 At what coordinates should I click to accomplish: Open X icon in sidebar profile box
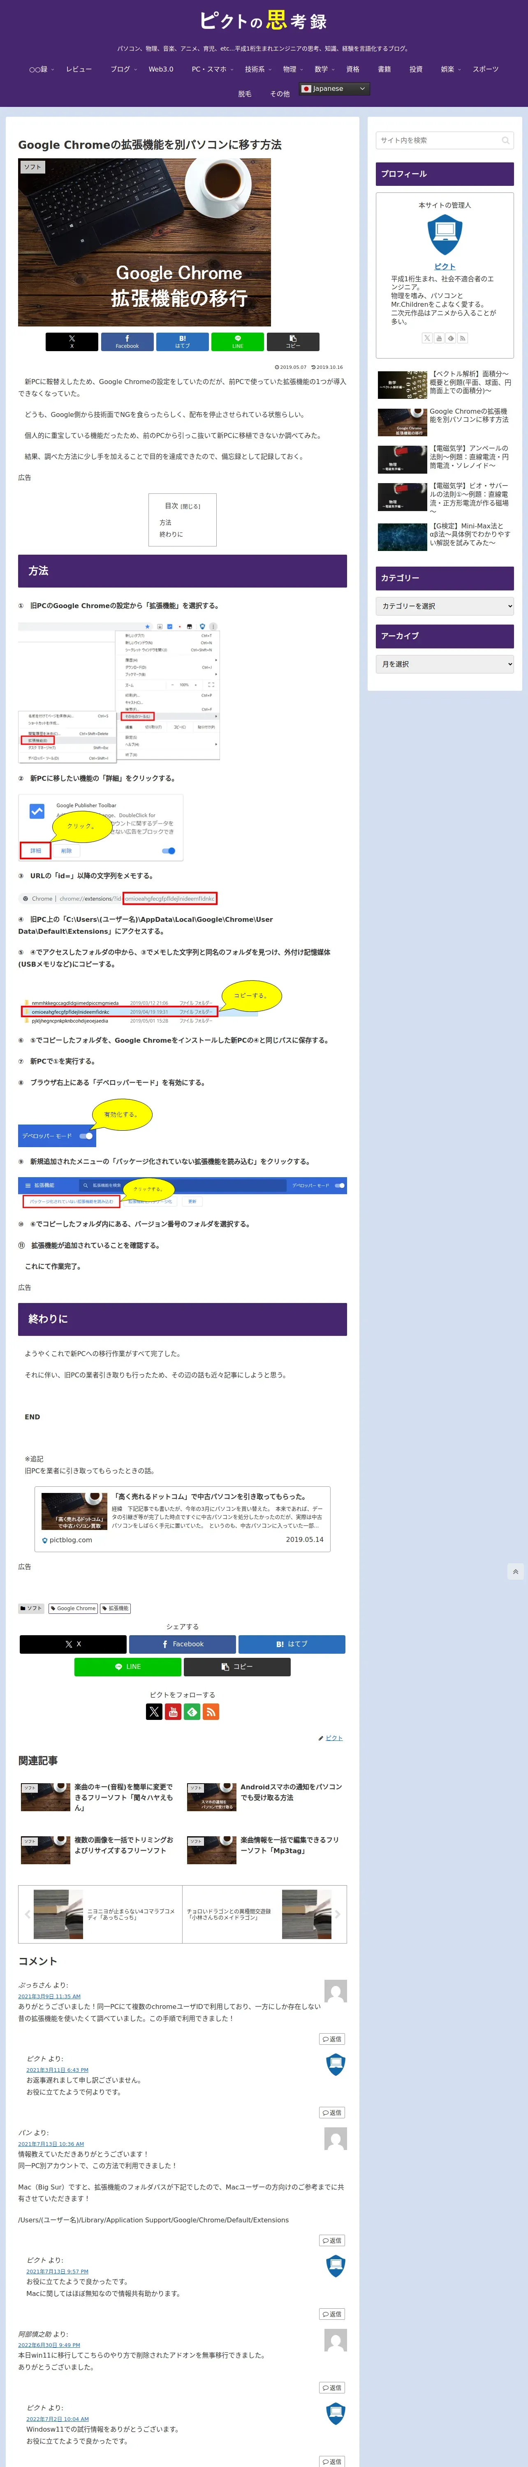(427, 338)
